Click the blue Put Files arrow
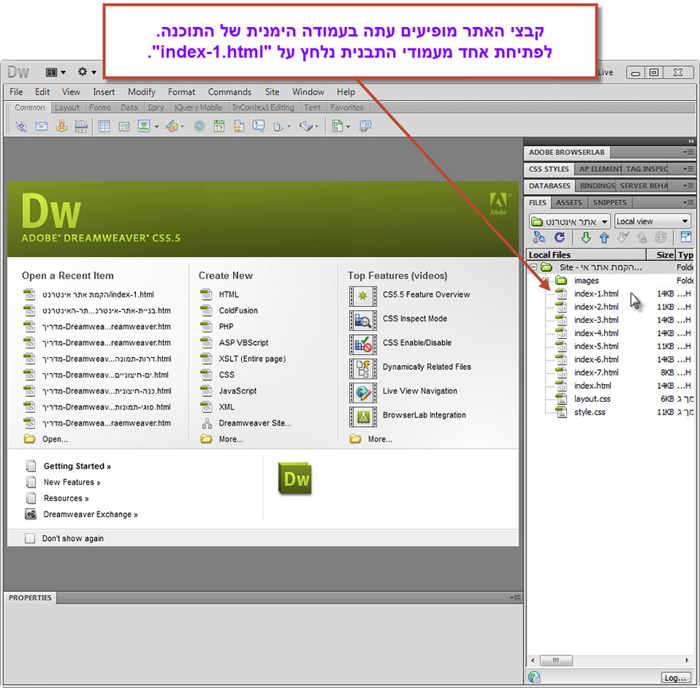 604,238
